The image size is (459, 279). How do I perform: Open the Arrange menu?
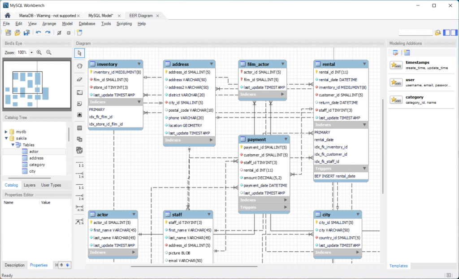[49, 24]
